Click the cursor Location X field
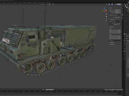The image size is (129, 96). pos(115,30)
